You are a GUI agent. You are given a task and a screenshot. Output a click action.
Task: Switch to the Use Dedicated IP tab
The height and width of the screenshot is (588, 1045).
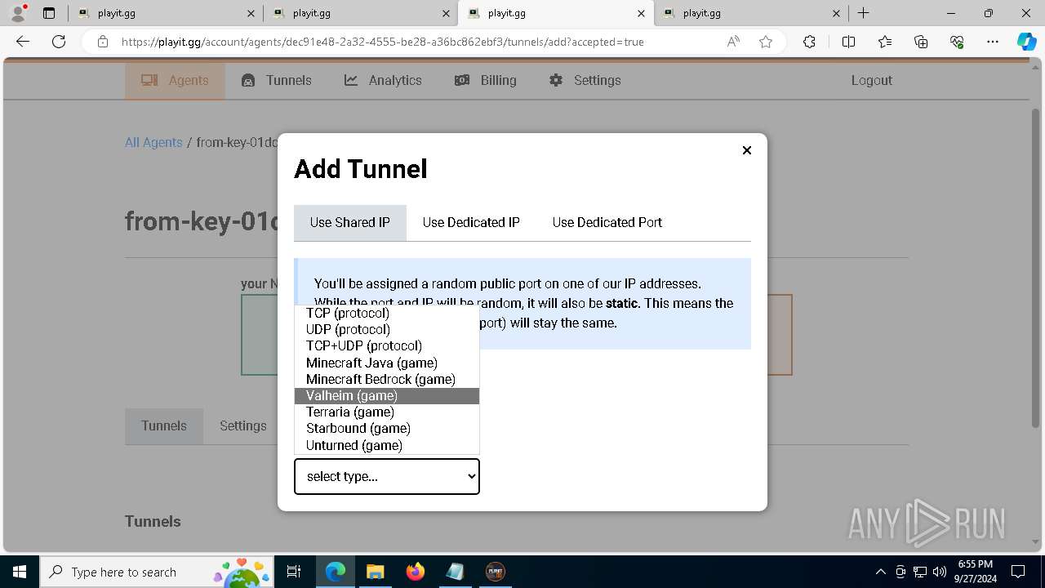[471, 222]
